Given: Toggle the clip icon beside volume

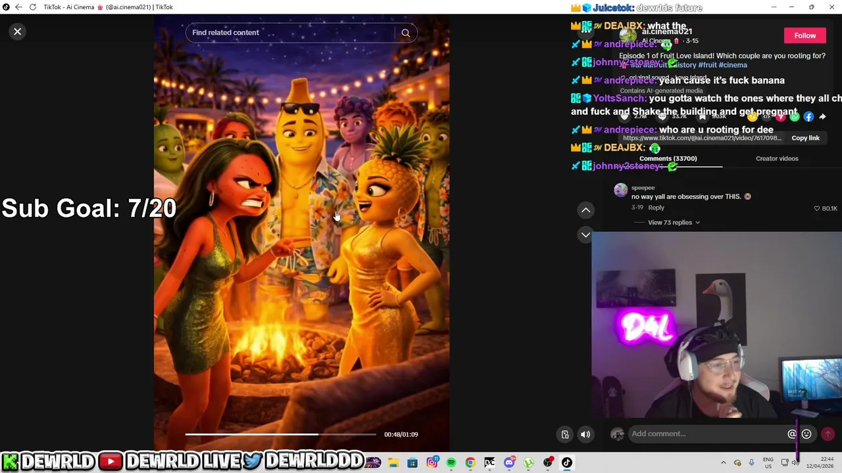Looking at the screenshot, I should [564, 434].
